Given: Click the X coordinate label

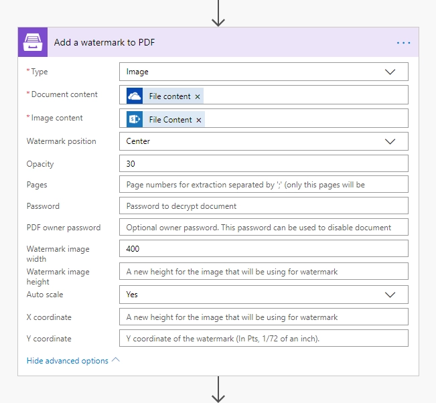Looking at the screenshot, I should click(49, 317).
